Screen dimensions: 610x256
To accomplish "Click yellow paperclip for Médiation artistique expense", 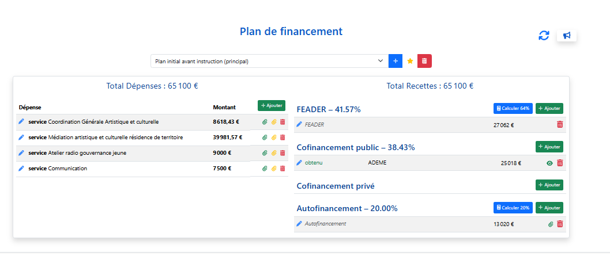I will pyautogui.click(x=274, y=137).
